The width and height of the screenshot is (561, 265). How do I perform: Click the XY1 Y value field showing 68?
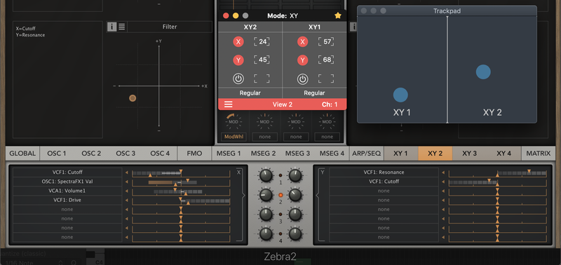(326, 60)
